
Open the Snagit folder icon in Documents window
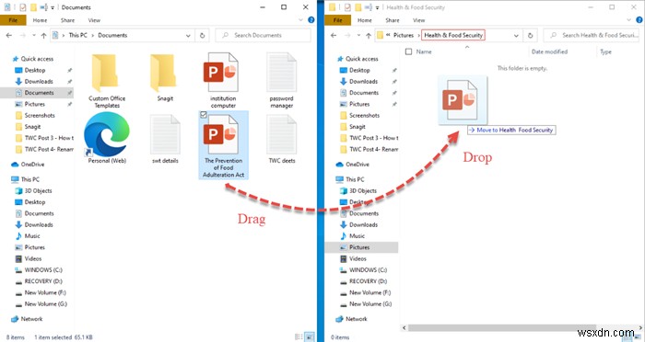pos(165,77)
